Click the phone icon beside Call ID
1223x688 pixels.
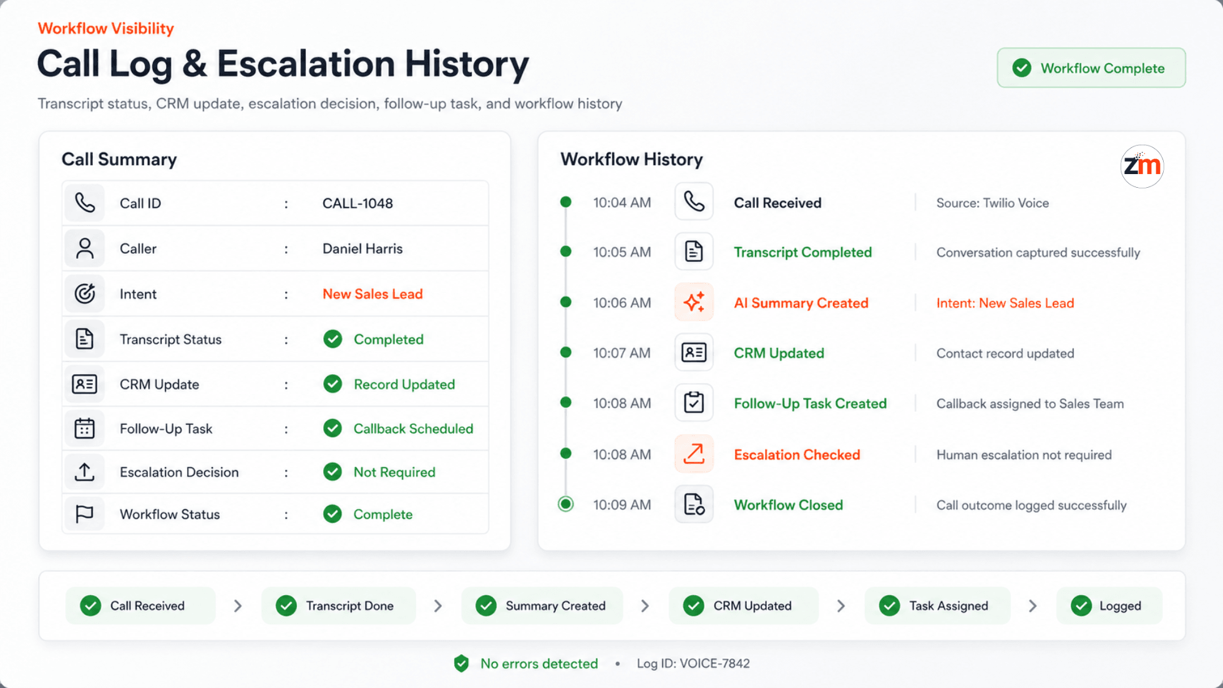pyautogui.click(x=84, y=203)
